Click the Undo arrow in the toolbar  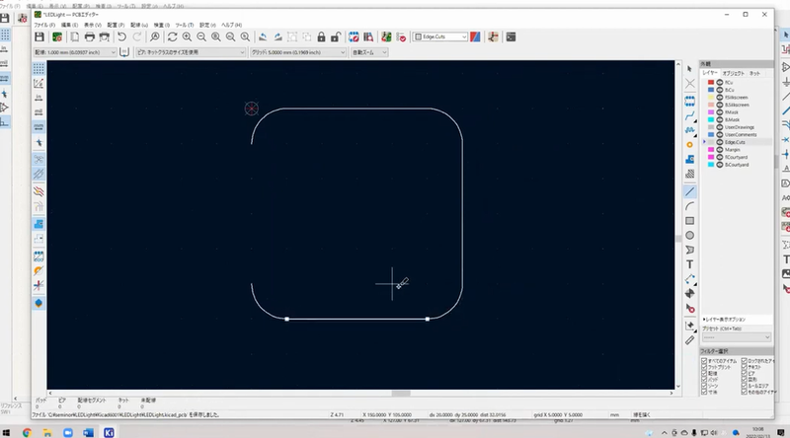(x=122, y=36)
